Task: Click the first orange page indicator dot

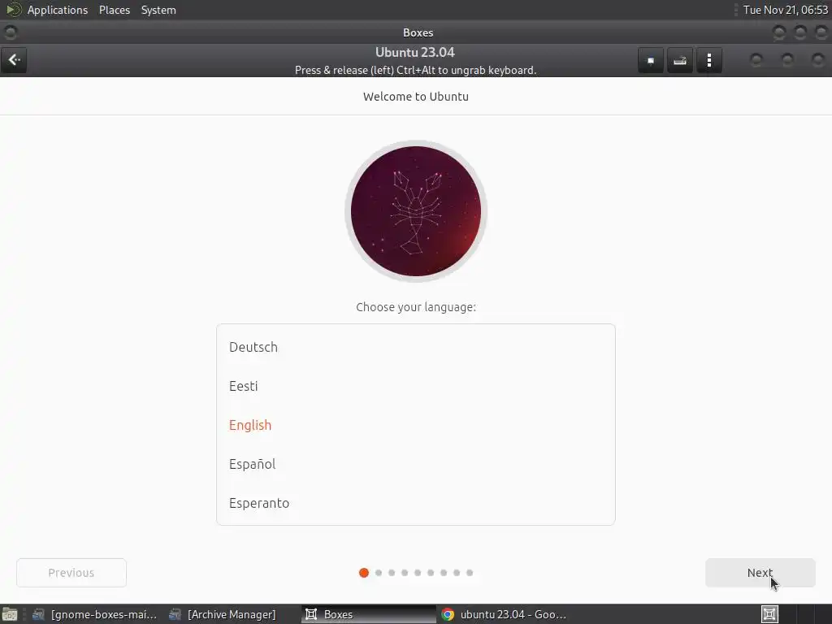Action: [363, 573]
